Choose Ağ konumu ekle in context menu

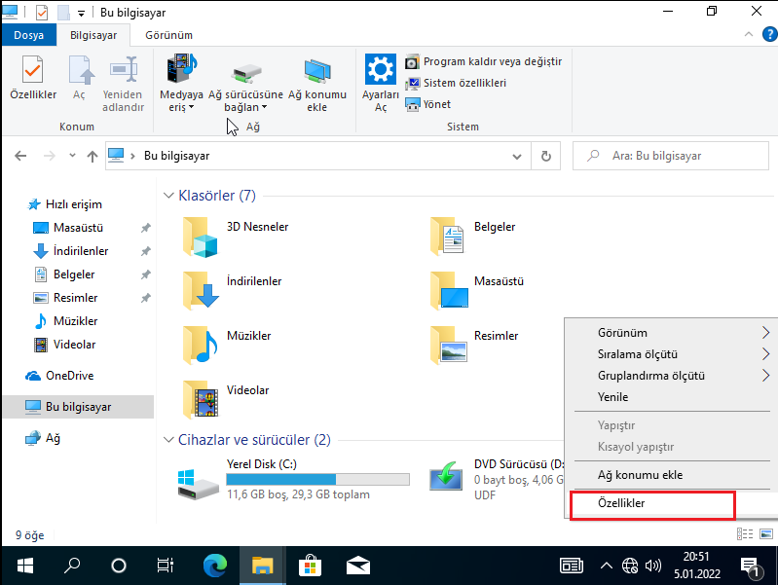[x=672, y=475]
